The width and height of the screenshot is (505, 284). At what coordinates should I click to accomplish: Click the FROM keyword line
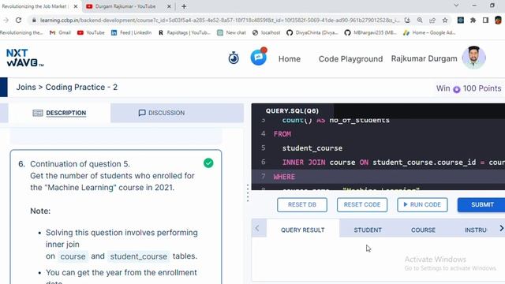pos(282,134)
